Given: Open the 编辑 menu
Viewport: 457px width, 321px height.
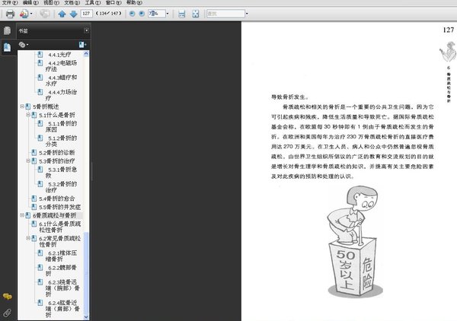Looking at the screenshot, I should pyautogui.click(x=30, y=2).
